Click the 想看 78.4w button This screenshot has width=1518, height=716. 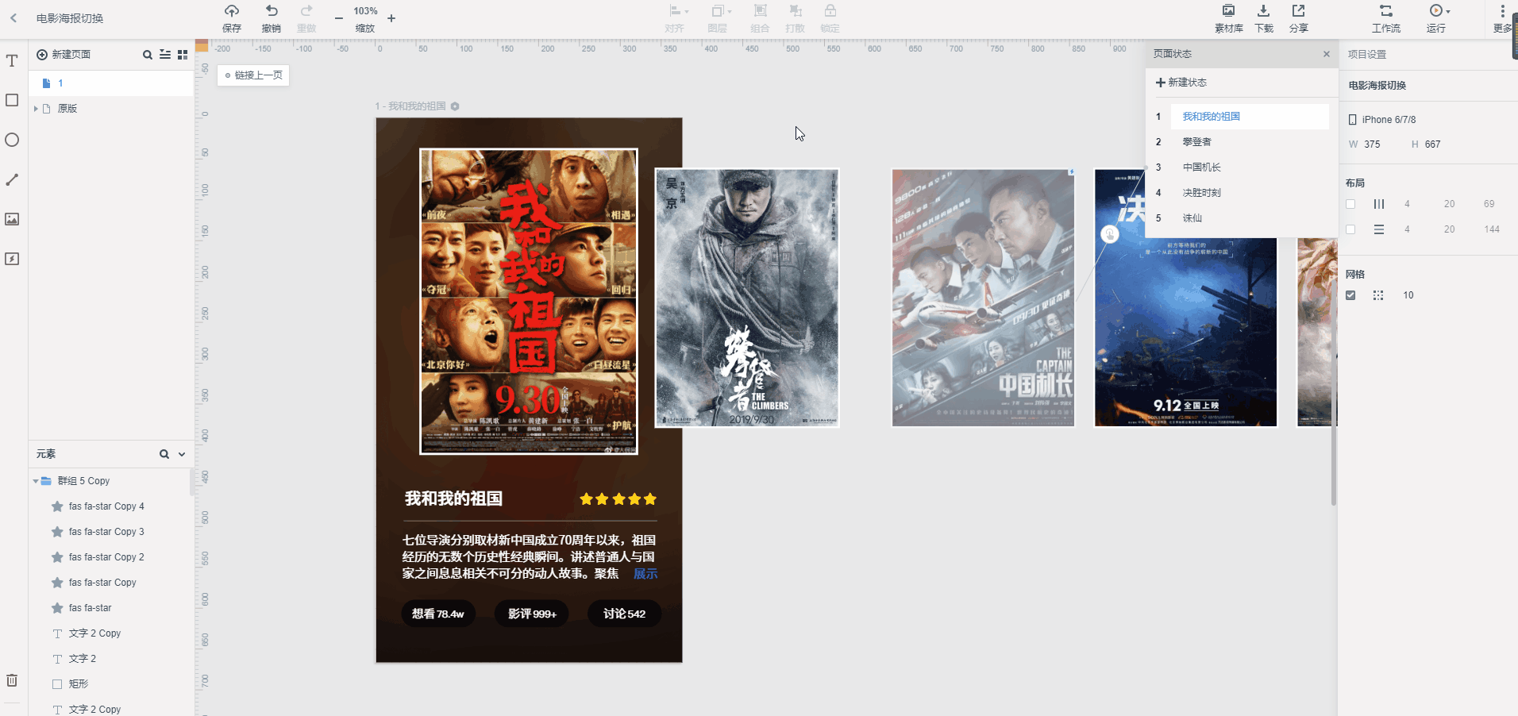[x=437, y=614]
